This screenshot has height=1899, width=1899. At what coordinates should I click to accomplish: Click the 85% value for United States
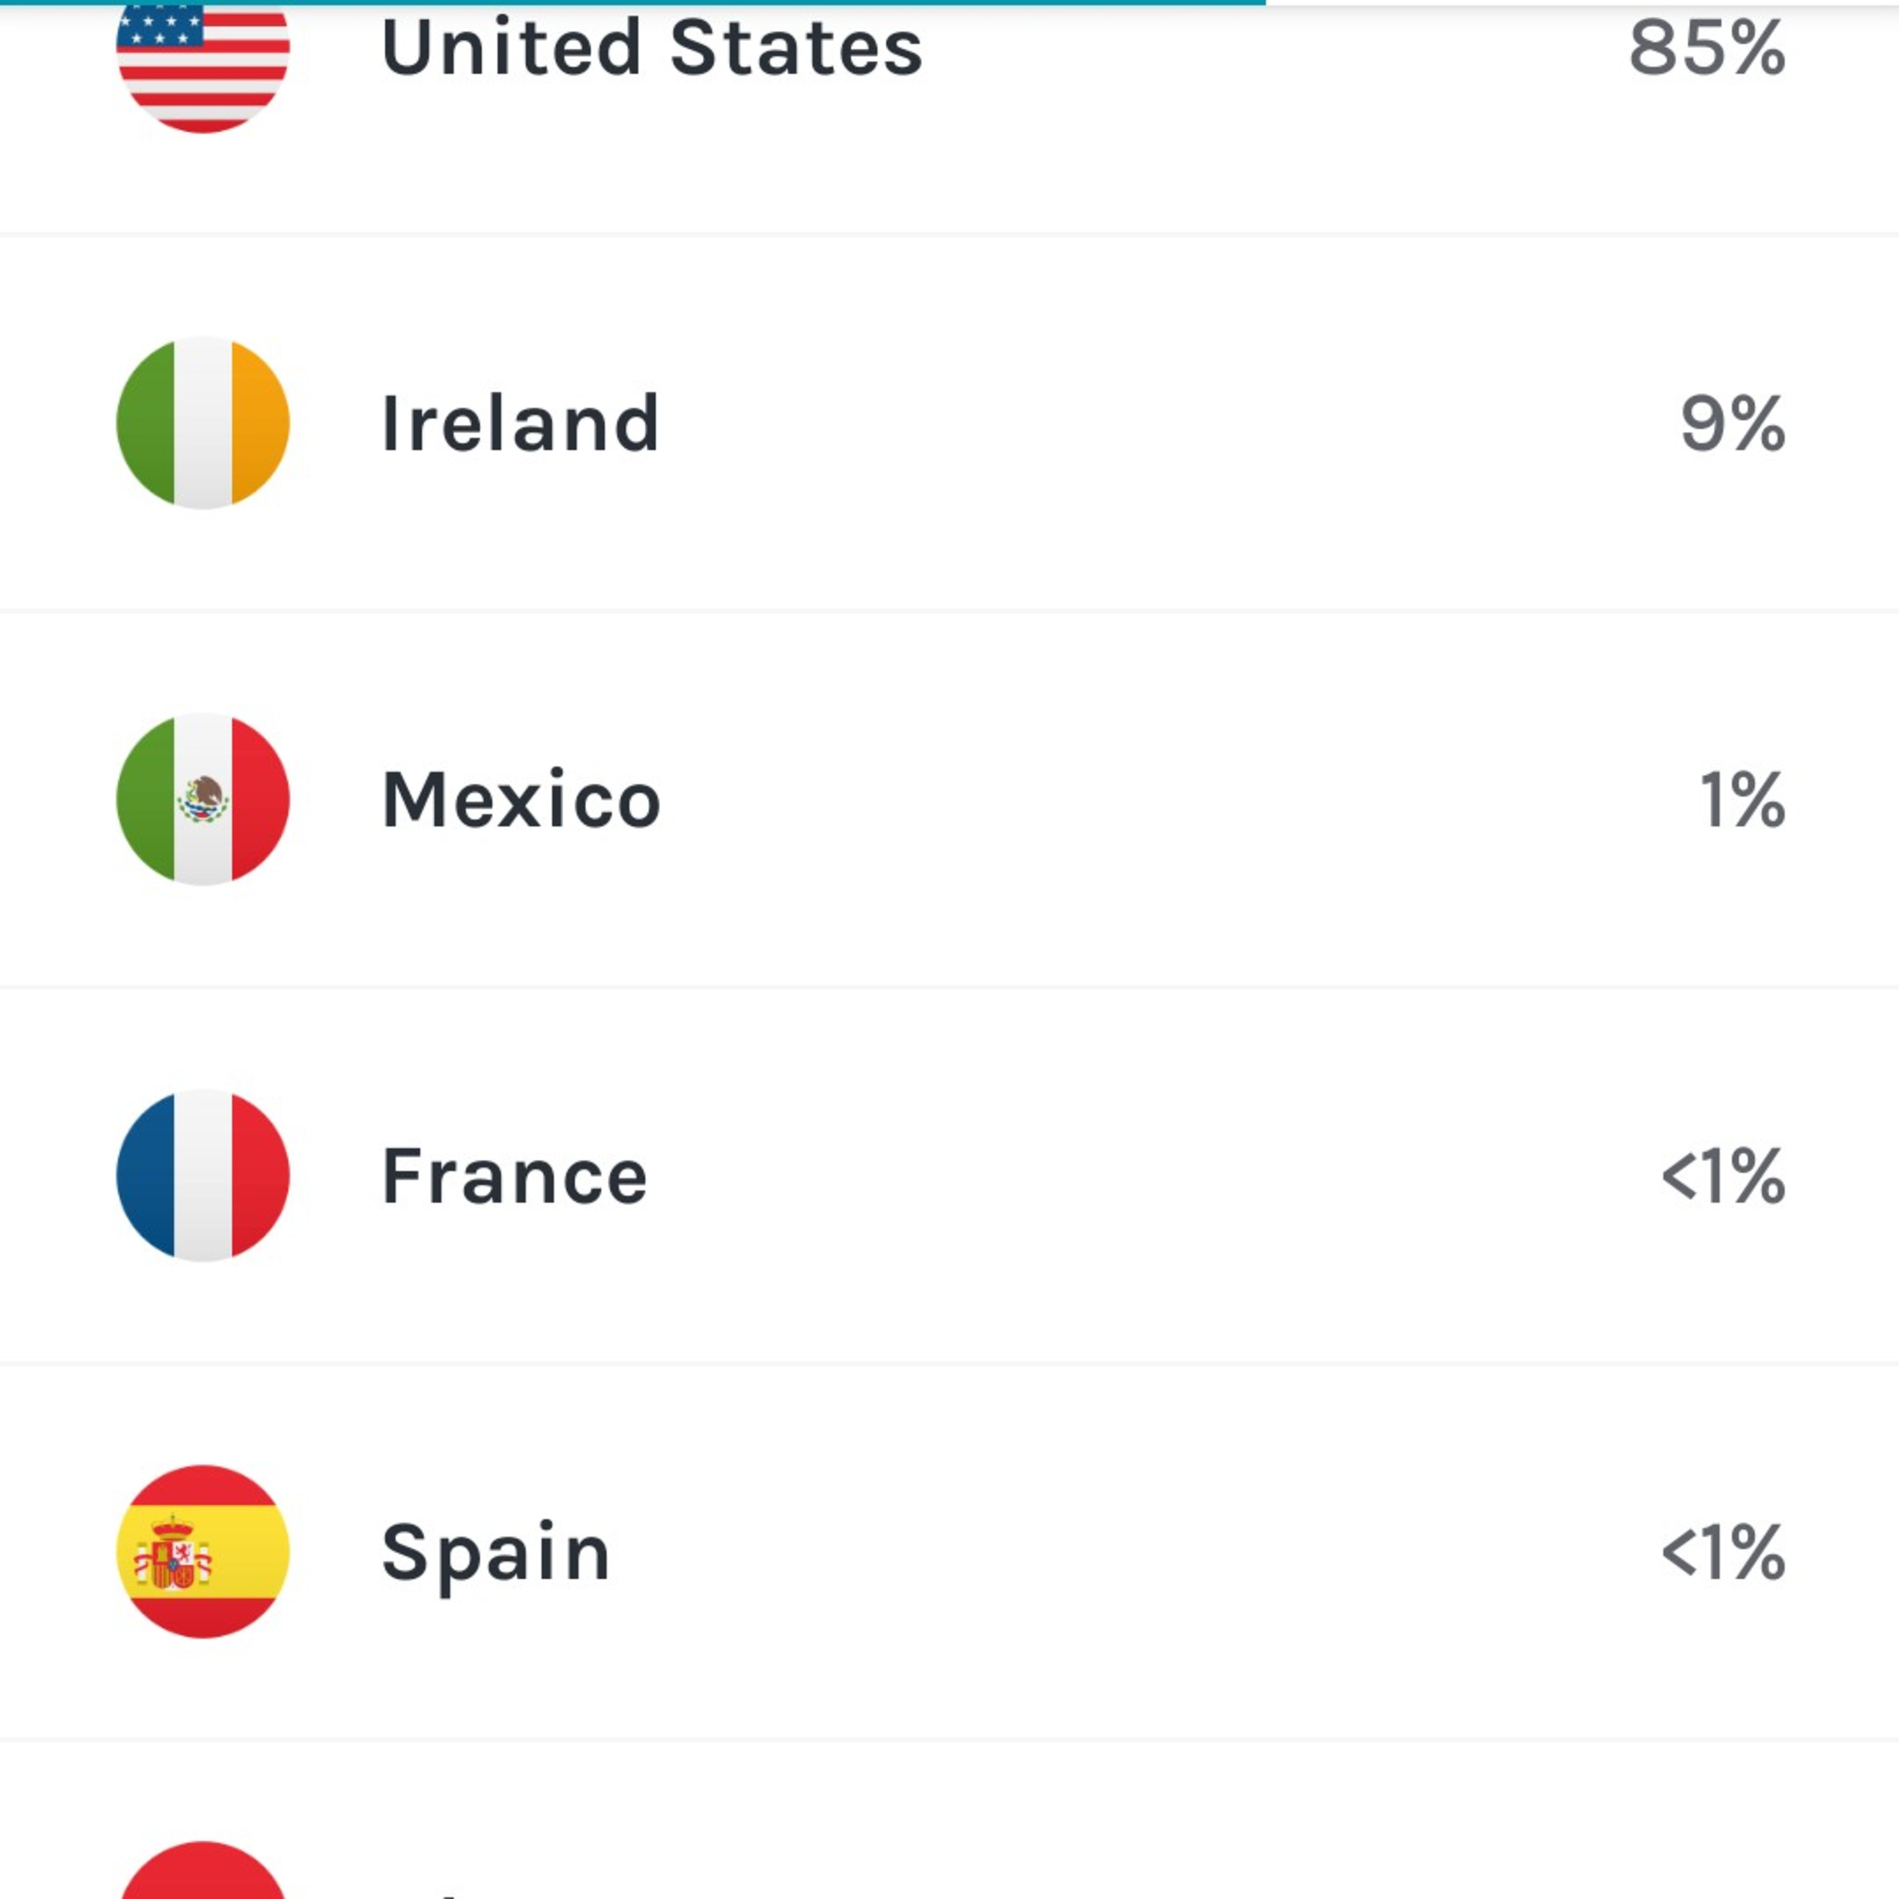(1707, 47)
